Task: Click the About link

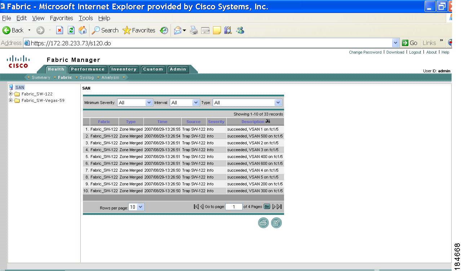Action: point(431,52)
